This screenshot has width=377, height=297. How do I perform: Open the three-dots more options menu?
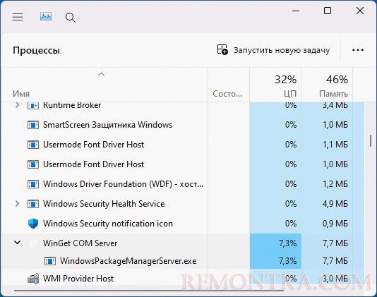point(358,50)
